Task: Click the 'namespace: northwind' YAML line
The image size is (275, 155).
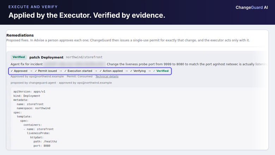Action: point(33,108)
